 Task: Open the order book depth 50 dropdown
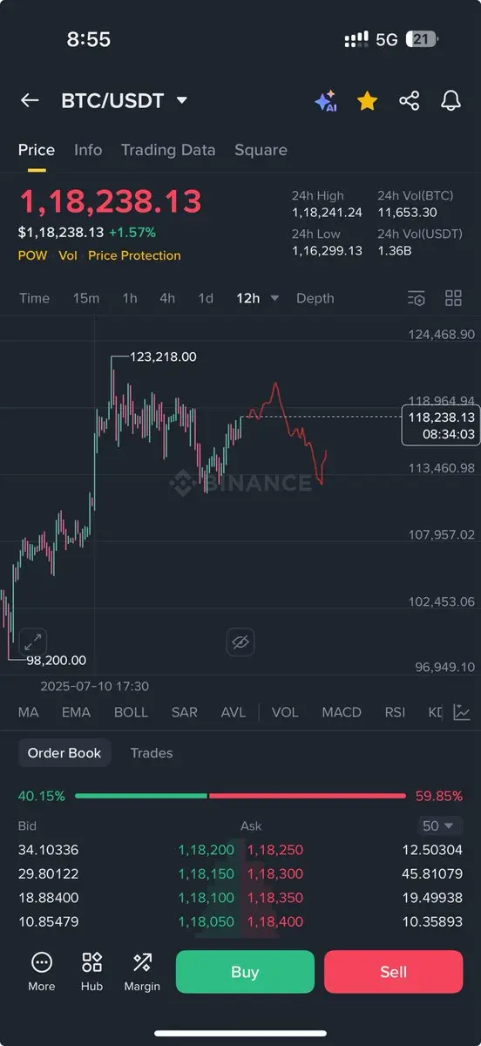(438, 825)
